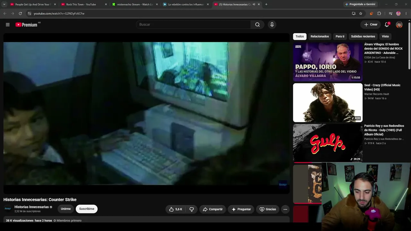The image size is (411, 231).
Task: Open a new browser tab
Action: (x=266, y=4)
